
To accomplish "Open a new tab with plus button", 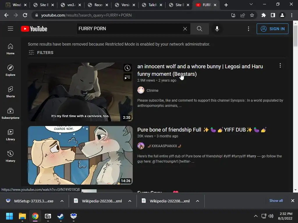I will [226, 5].
